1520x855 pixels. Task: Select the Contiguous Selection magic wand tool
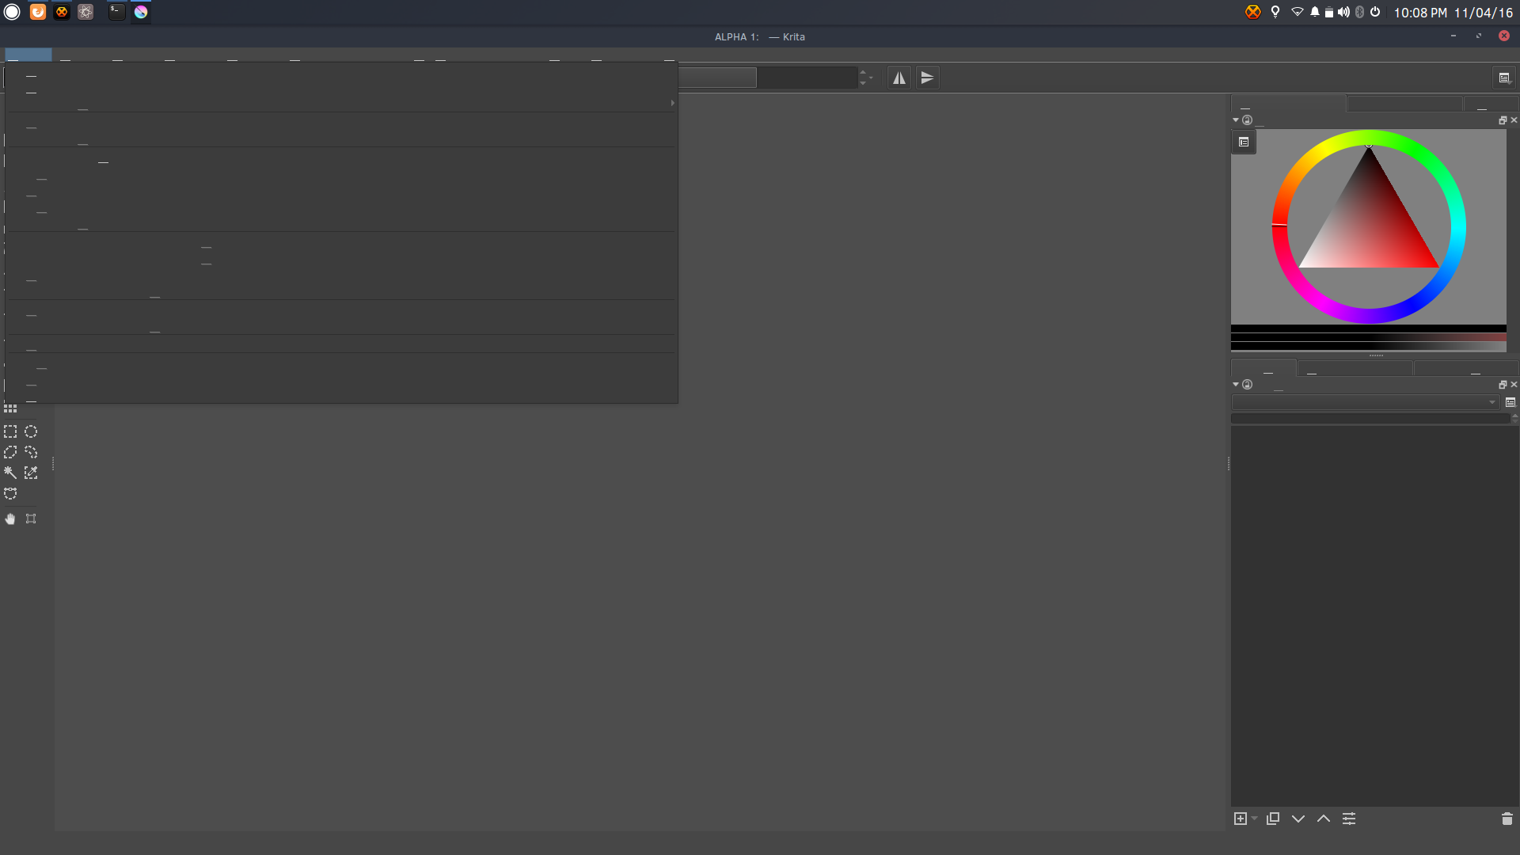point(10,473)
